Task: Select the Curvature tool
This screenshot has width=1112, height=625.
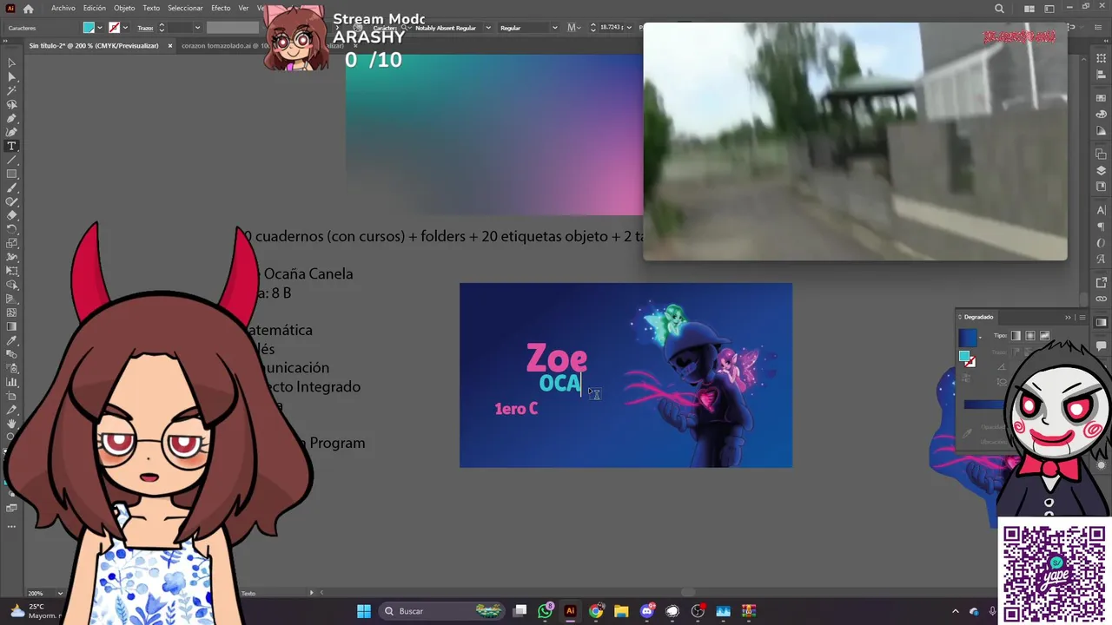Action: coord(11,132)
